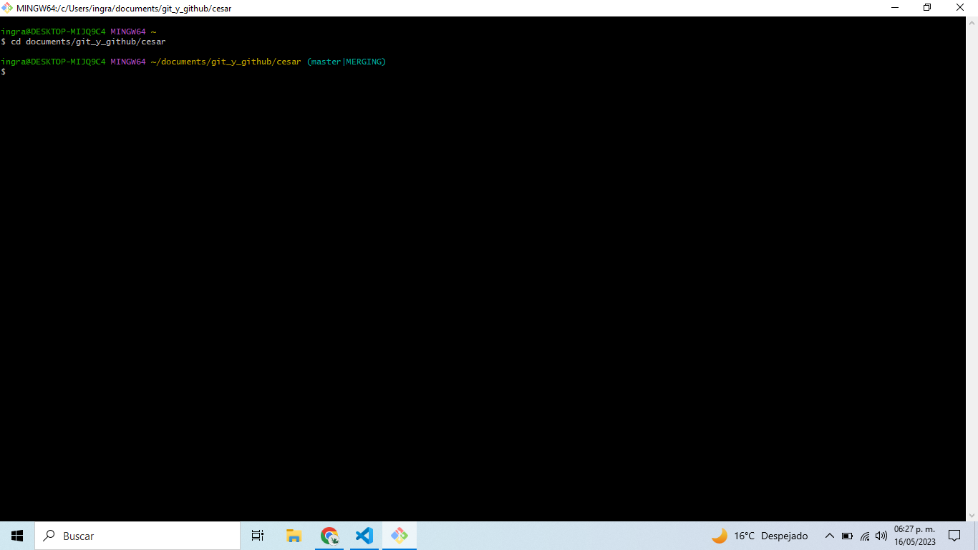Click the window title MINGW64:/c/Users/ingra path
Viewport: 978px width, 550px height.
click(x=124, y=9)
